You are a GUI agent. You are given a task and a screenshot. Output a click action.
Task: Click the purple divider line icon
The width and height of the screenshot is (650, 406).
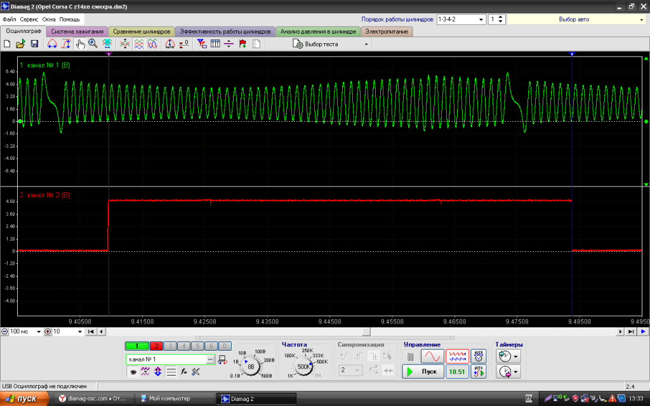[229, 44]
